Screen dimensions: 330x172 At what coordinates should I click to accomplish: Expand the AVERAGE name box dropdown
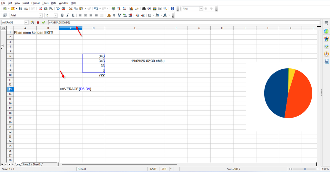[x=26, y=23]
